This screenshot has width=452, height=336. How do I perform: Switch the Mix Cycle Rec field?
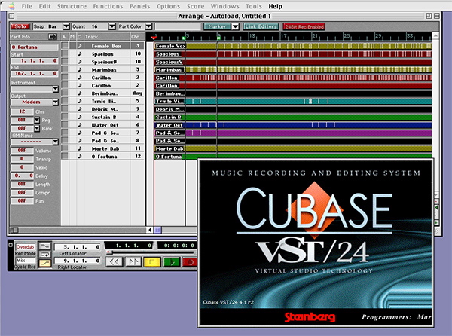tap(25, 261)
